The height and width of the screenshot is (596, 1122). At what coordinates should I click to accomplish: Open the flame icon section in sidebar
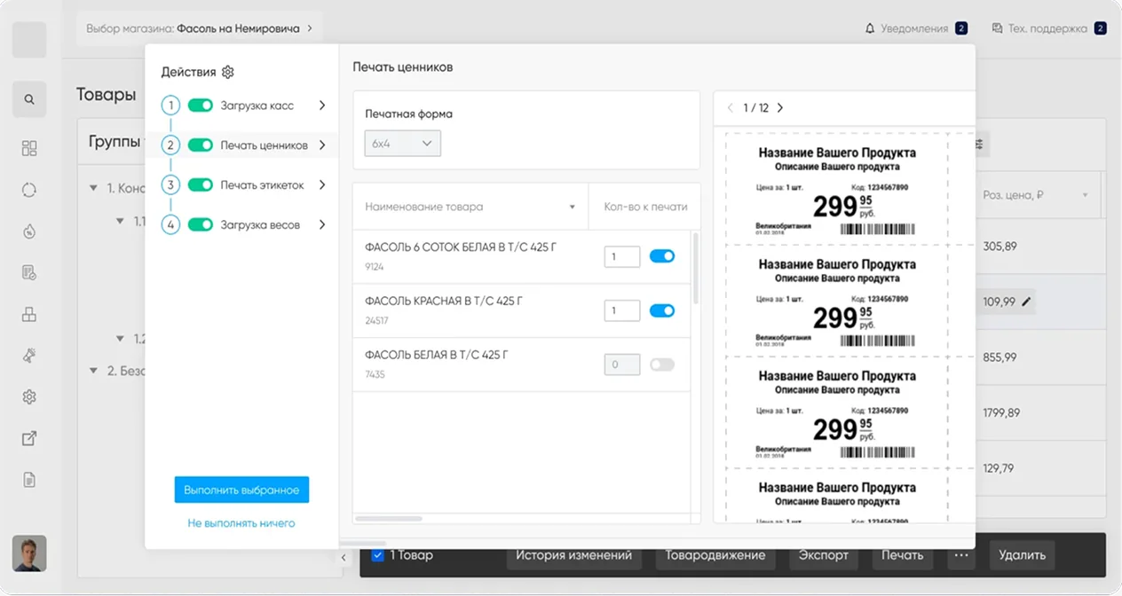(x=29, y=231)
